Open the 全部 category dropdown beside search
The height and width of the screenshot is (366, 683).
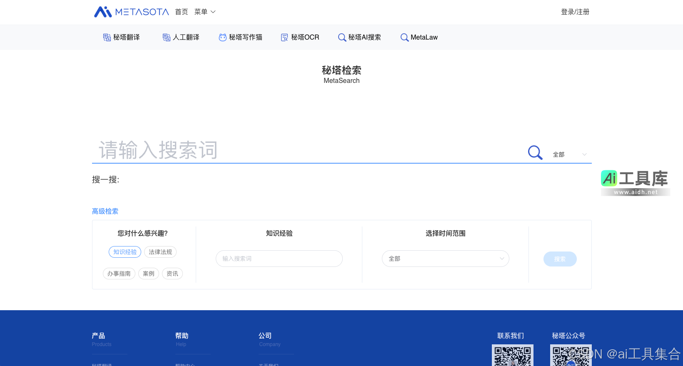coord(570,154)
